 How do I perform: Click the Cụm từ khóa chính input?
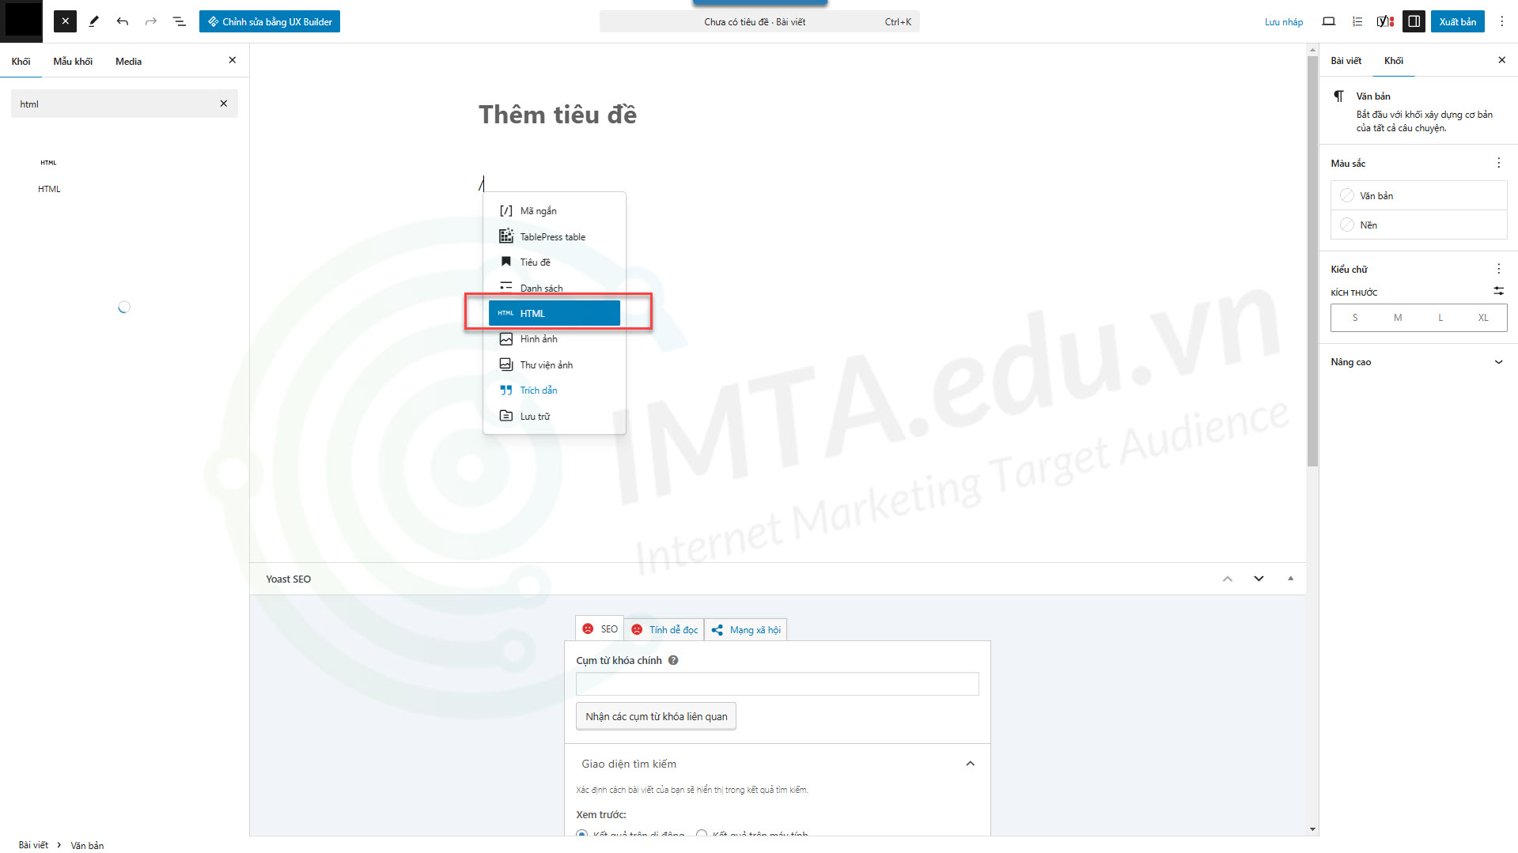[778, 684]
